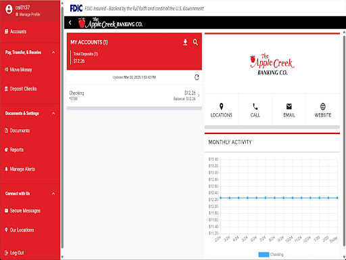Refresh the account balances
The width and height of the screenshot is (346, 260).
point(197,77)
